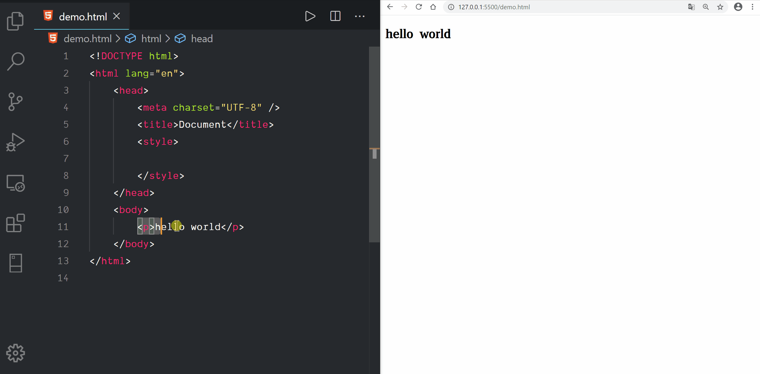Screen dimensions: 760x374
Task: Split the editor to the right
Action: pos(335,16)
